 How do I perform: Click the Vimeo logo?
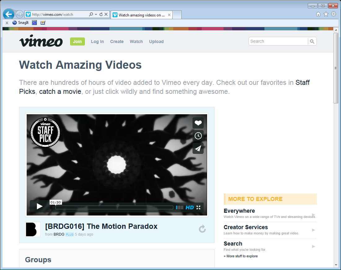point(41,41)
